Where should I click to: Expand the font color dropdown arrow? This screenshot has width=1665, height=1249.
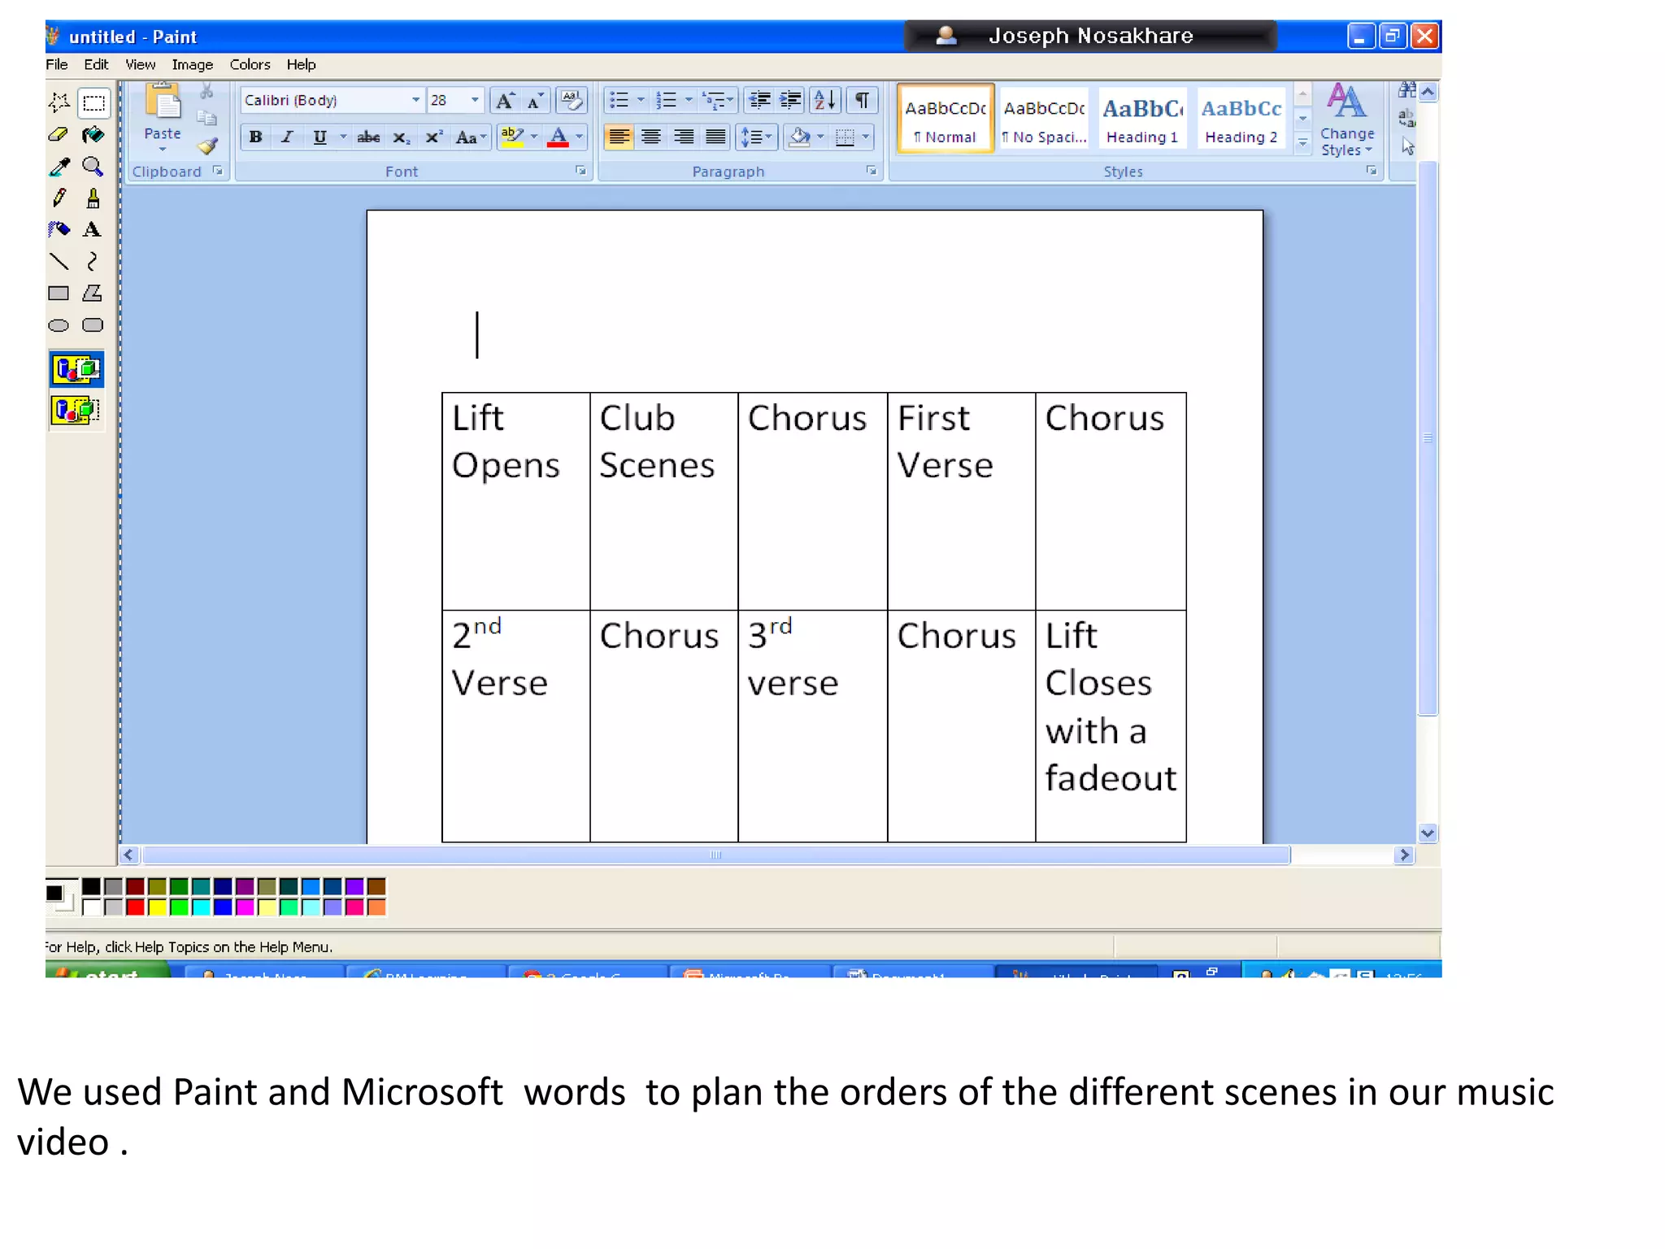pyautogui.click(x=579, y=137)
